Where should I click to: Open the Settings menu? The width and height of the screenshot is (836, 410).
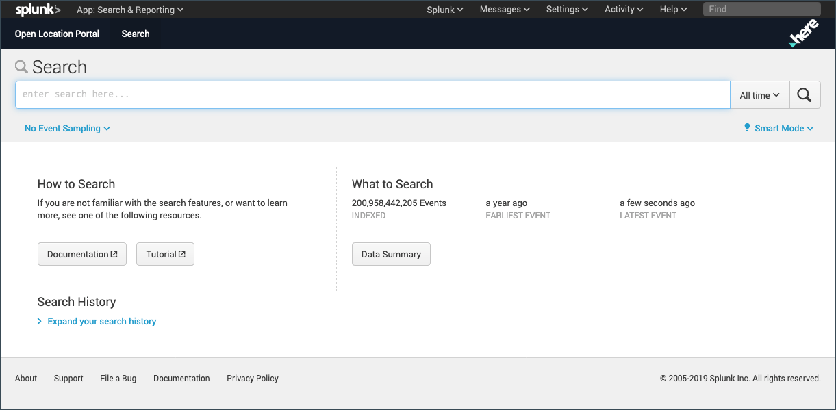567,9
